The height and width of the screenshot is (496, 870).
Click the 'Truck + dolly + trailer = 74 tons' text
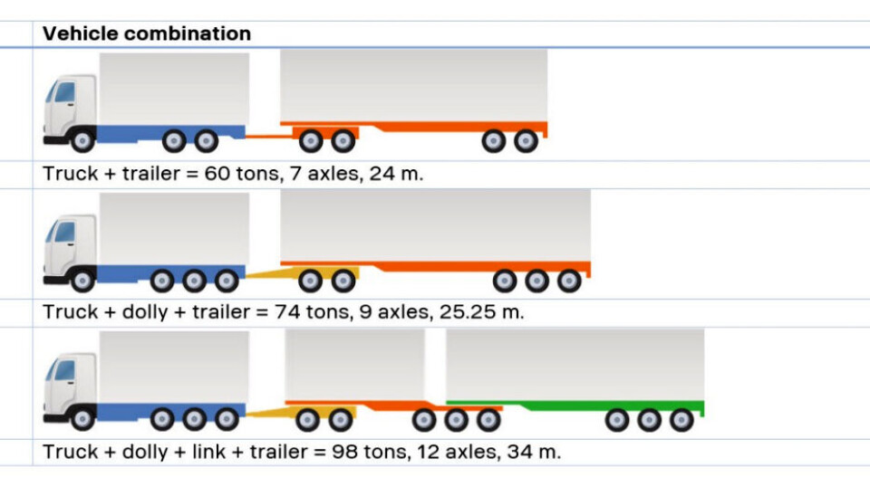283,312
